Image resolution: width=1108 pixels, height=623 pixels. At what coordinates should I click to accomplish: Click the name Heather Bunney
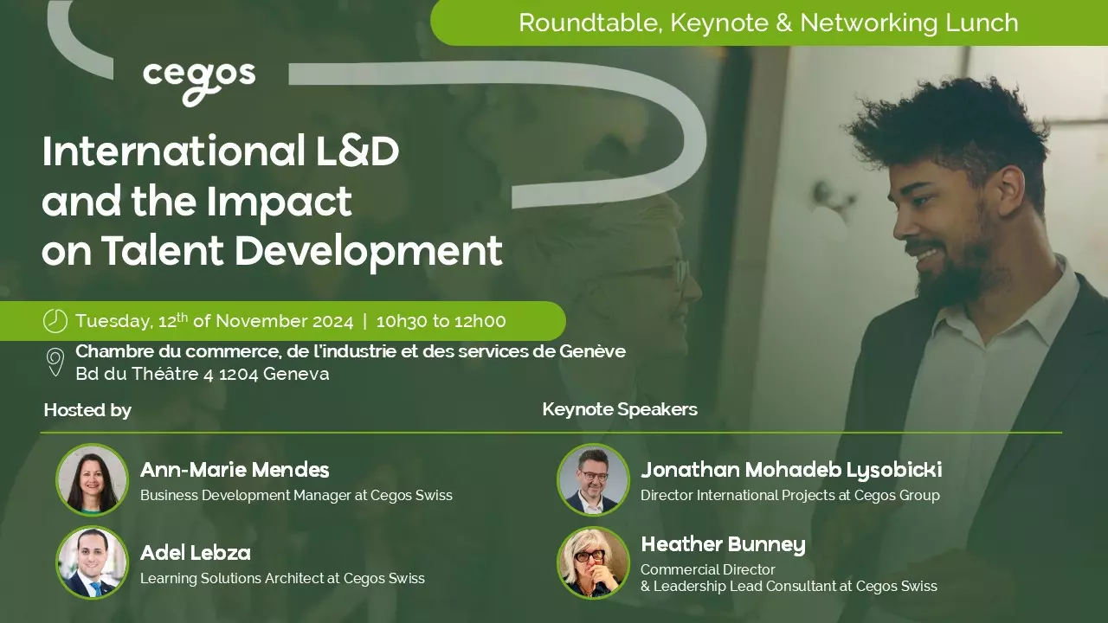point(723,544)
